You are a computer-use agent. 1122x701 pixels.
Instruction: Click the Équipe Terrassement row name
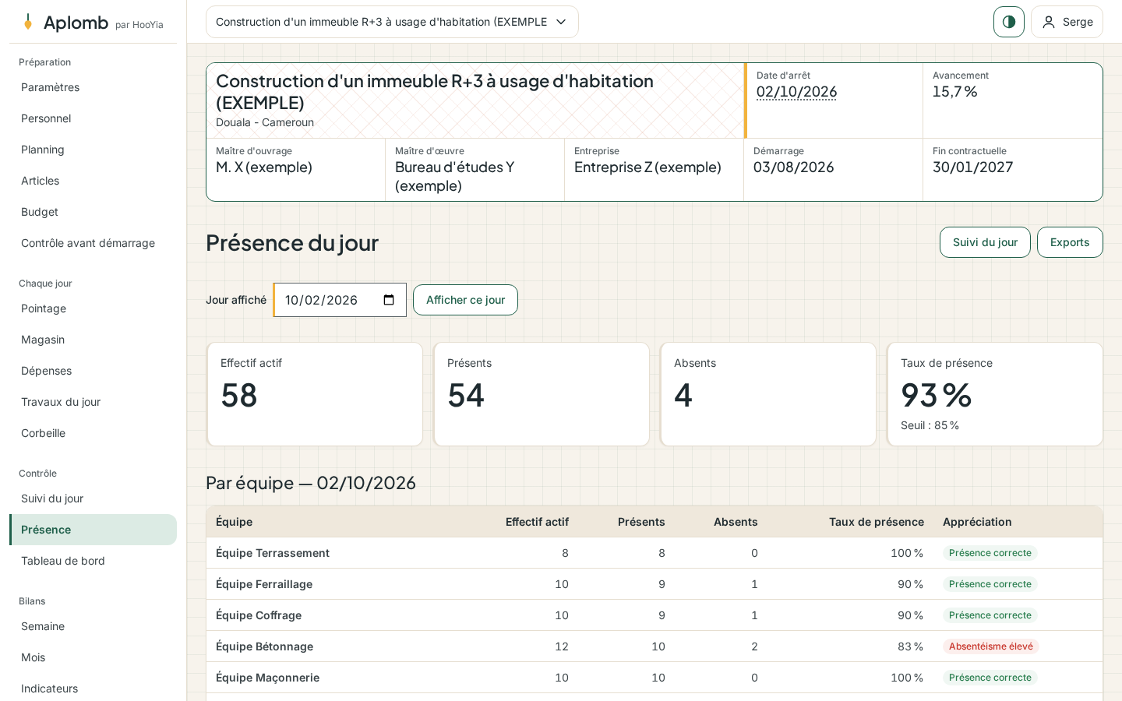(x=273, y=553)
